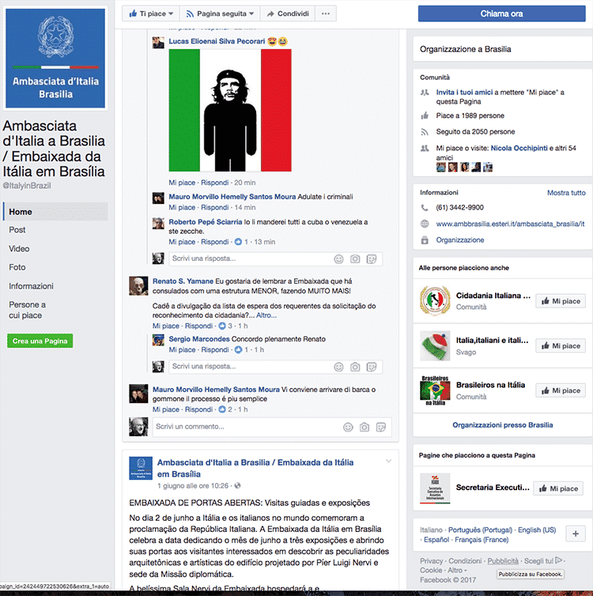This screenshot has width=593, height=596.
Task: Like the Secretaria Executi... page
Action: (559, 488)
